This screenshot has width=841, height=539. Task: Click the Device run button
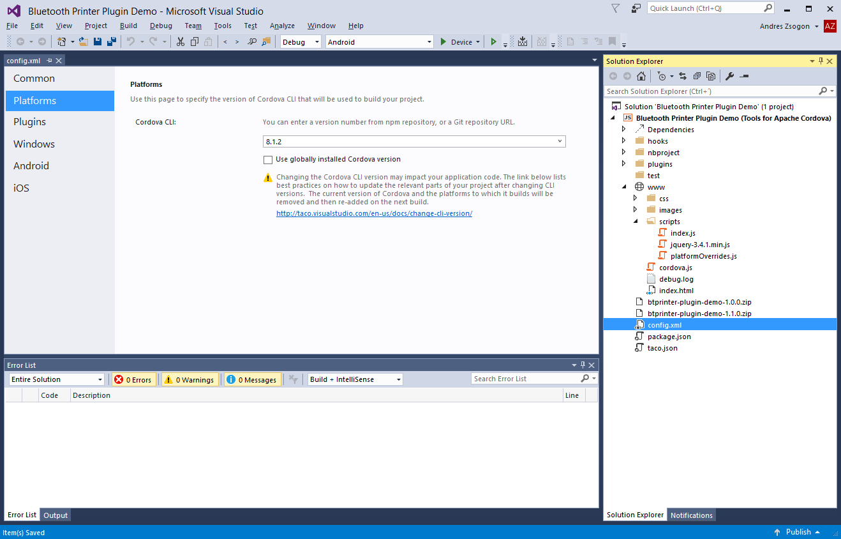tap(456, 42)
